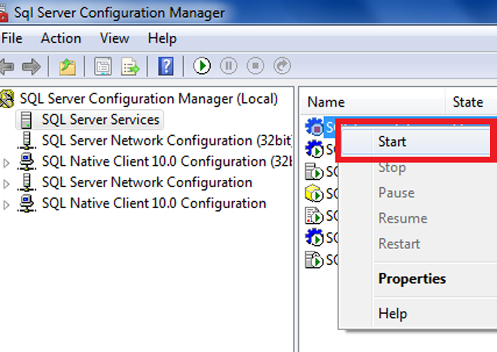
Task: Click the Stop Service toolbar icon
Action: [255, 66]
